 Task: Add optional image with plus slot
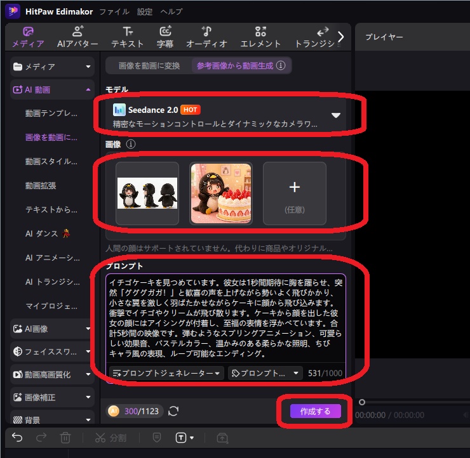point(295,193)
